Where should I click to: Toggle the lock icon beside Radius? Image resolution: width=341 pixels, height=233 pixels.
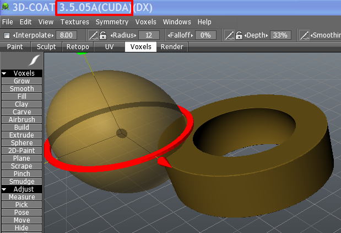coord(103,35)
